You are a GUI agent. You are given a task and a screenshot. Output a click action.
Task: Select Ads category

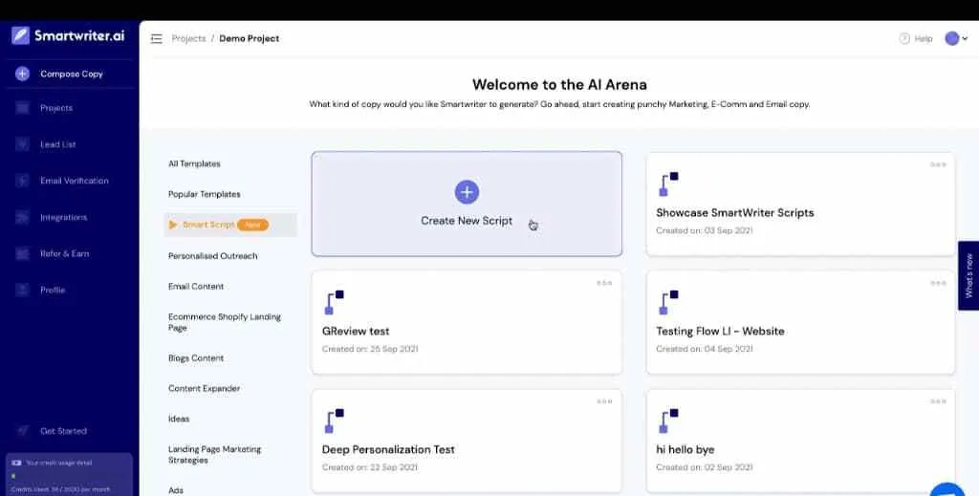(x=176, y=490)
